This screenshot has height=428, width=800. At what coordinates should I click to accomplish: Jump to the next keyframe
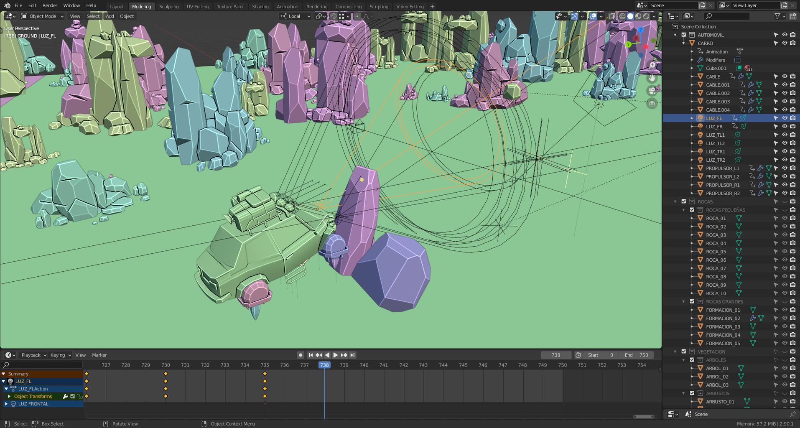[x=344, y=355]
